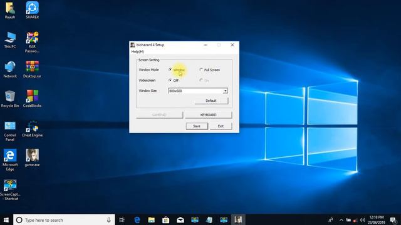This screenshot has width=401, height=225.
Task: Click the GAMEPAD button
Action: (159, 115)
